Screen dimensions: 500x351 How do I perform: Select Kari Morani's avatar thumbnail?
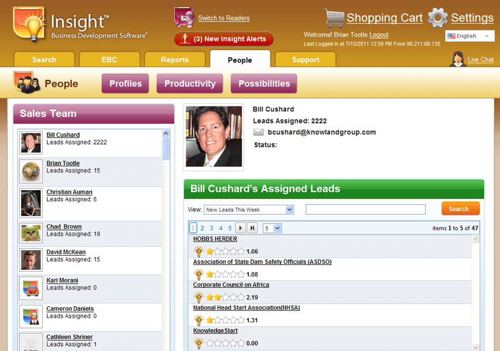click(x=31, y=288)
